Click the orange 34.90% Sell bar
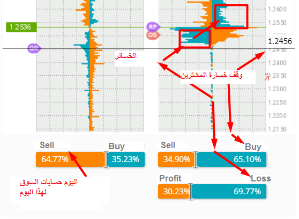This screenshot has width=299, height=219. (x=176, y=159)
